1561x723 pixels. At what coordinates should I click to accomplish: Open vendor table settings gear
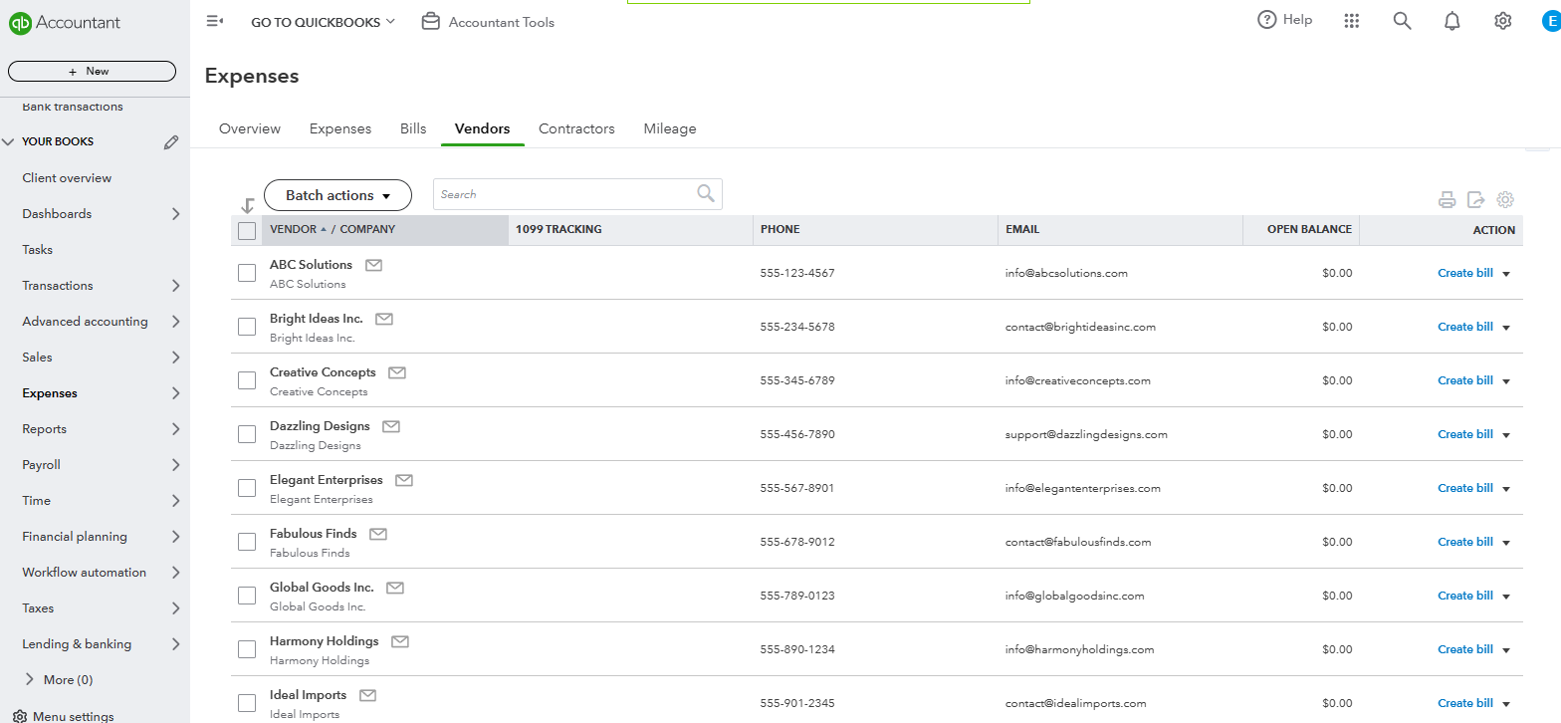[x=1505, y=200]
